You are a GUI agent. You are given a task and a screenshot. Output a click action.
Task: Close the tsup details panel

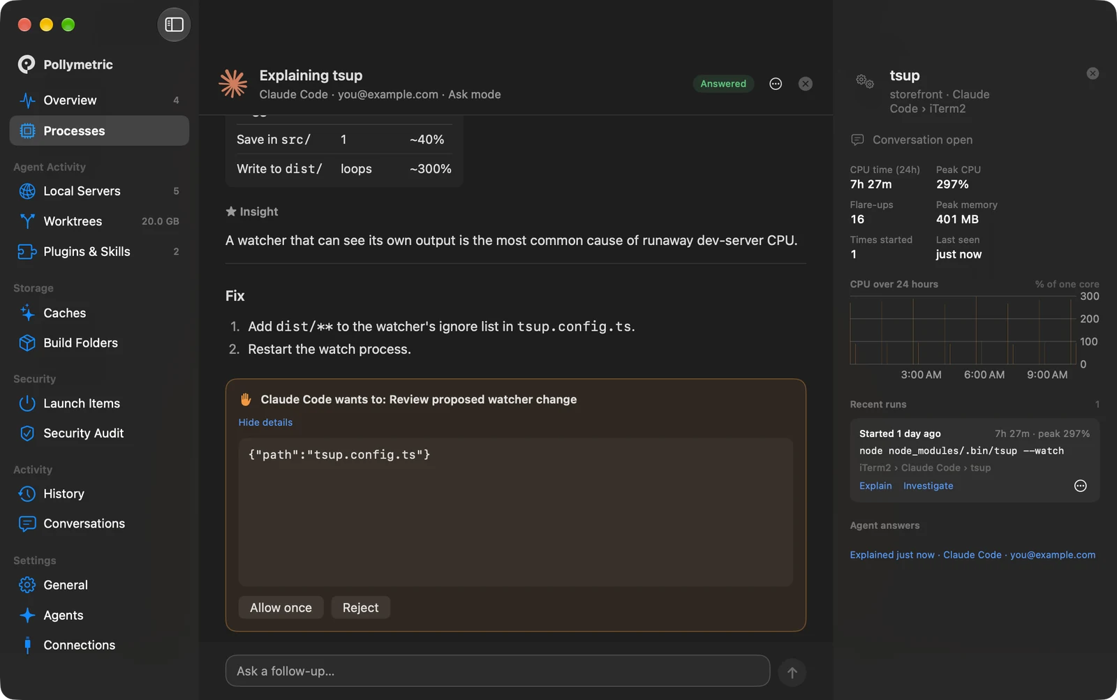pyautogui.click(x=1093, y=73)
